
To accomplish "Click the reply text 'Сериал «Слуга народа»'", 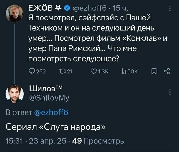I will pyautogui.click(x=56, y=128).
